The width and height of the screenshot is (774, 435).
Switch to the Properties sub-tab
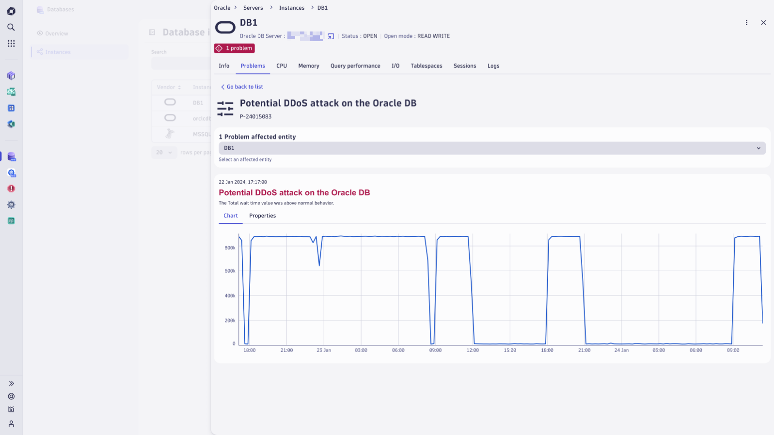[263, 216]
